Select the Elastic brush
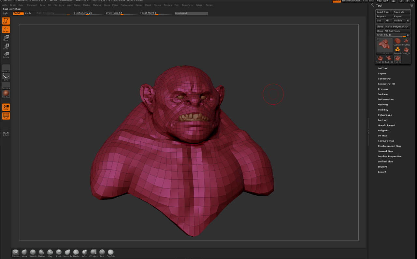The width and height of the screenshot is (417, 259). click(x=76, y=253)
